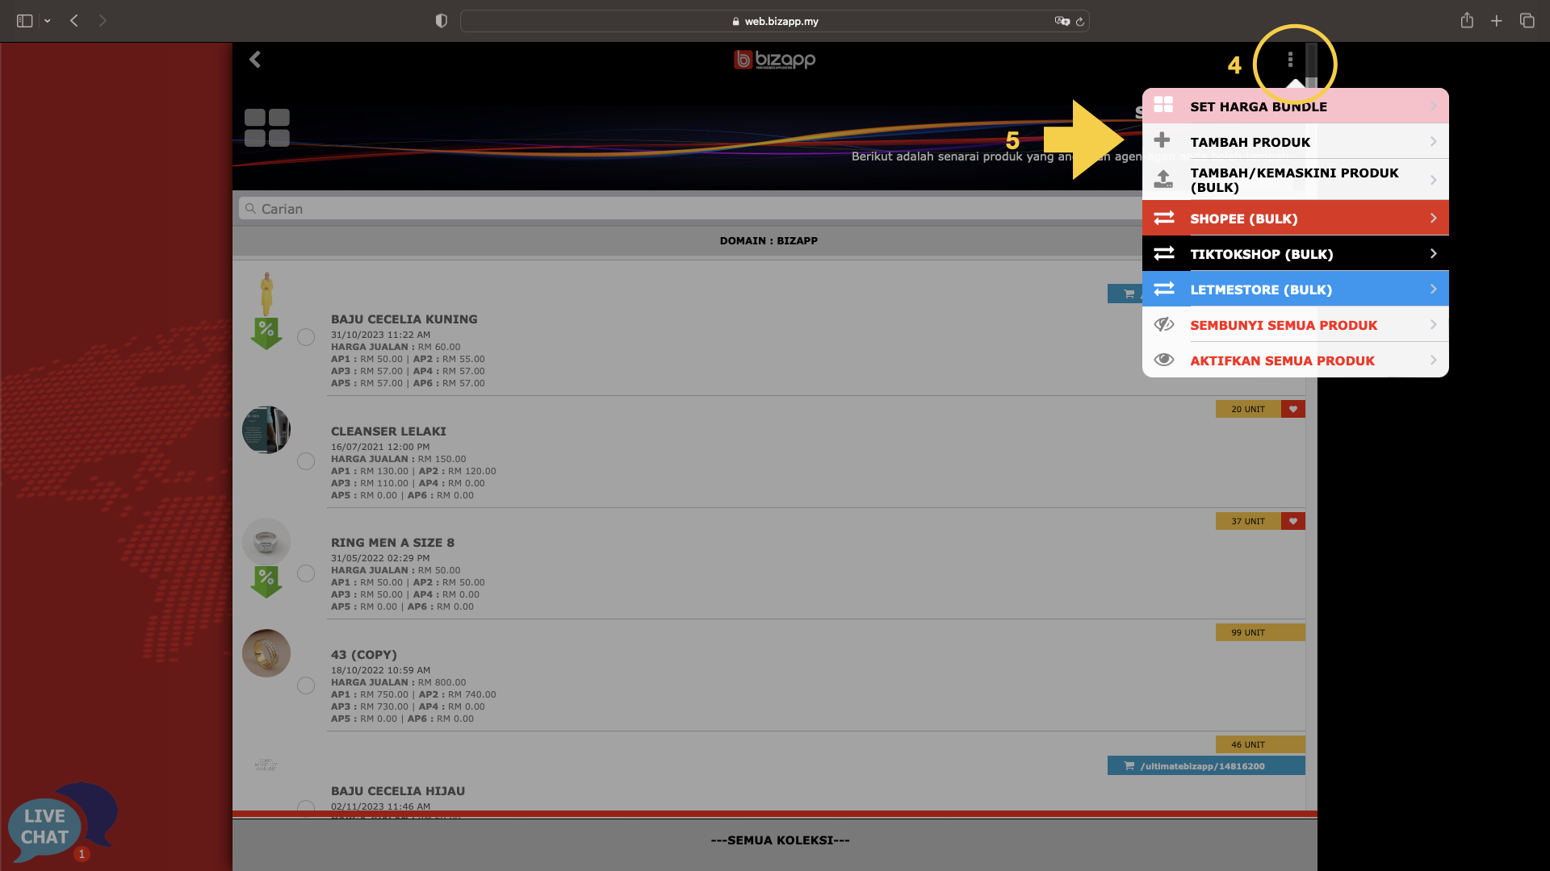Screen dimensions: 1550x871
Task: Open the three-dot options menu
Action: pos(1290,60)
